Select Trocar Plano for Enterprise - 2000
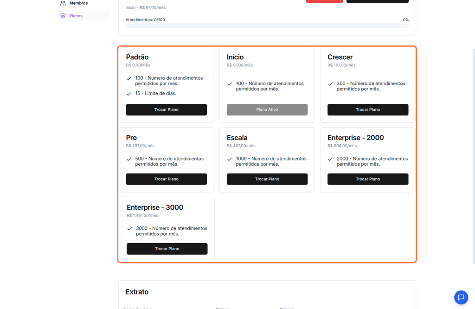This screenshot has width=475, height=309. point(368,179)
